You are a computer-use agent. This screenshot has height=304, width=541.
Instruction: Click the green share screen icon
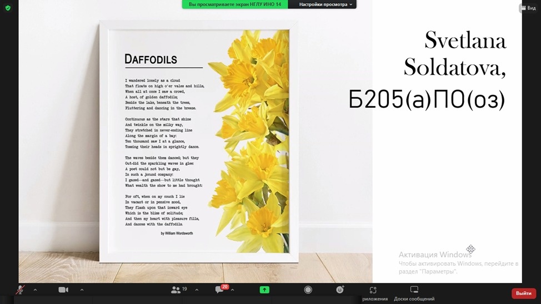click(x=264, y=290)
